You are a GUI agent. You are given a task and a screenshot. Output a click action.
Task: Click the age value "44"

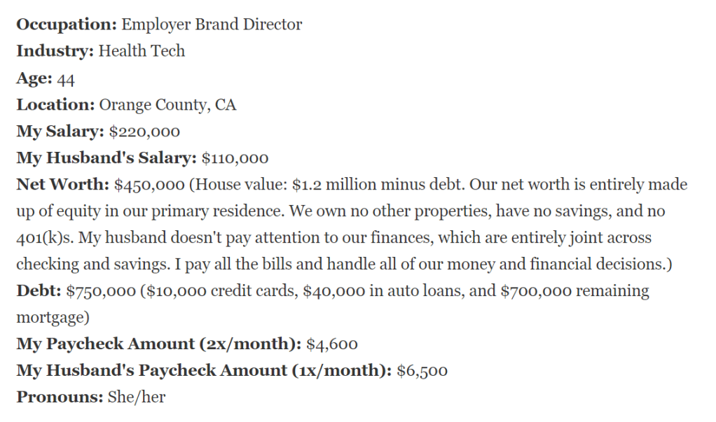point(66,78)
